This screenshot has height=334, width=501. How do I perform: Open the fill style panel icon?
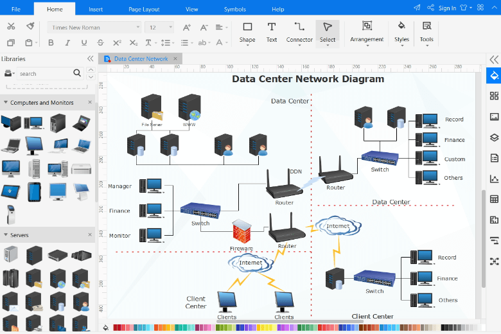click(494, 76)
